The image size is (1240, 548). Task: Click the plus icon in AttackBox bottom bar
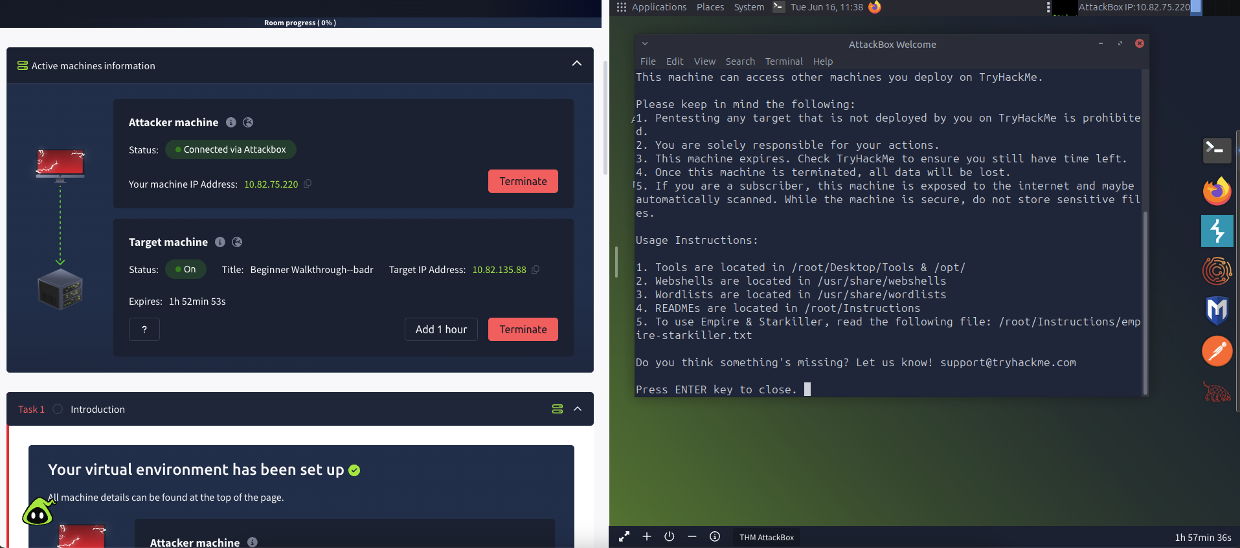pyautogui.click(x=647, y=536)
